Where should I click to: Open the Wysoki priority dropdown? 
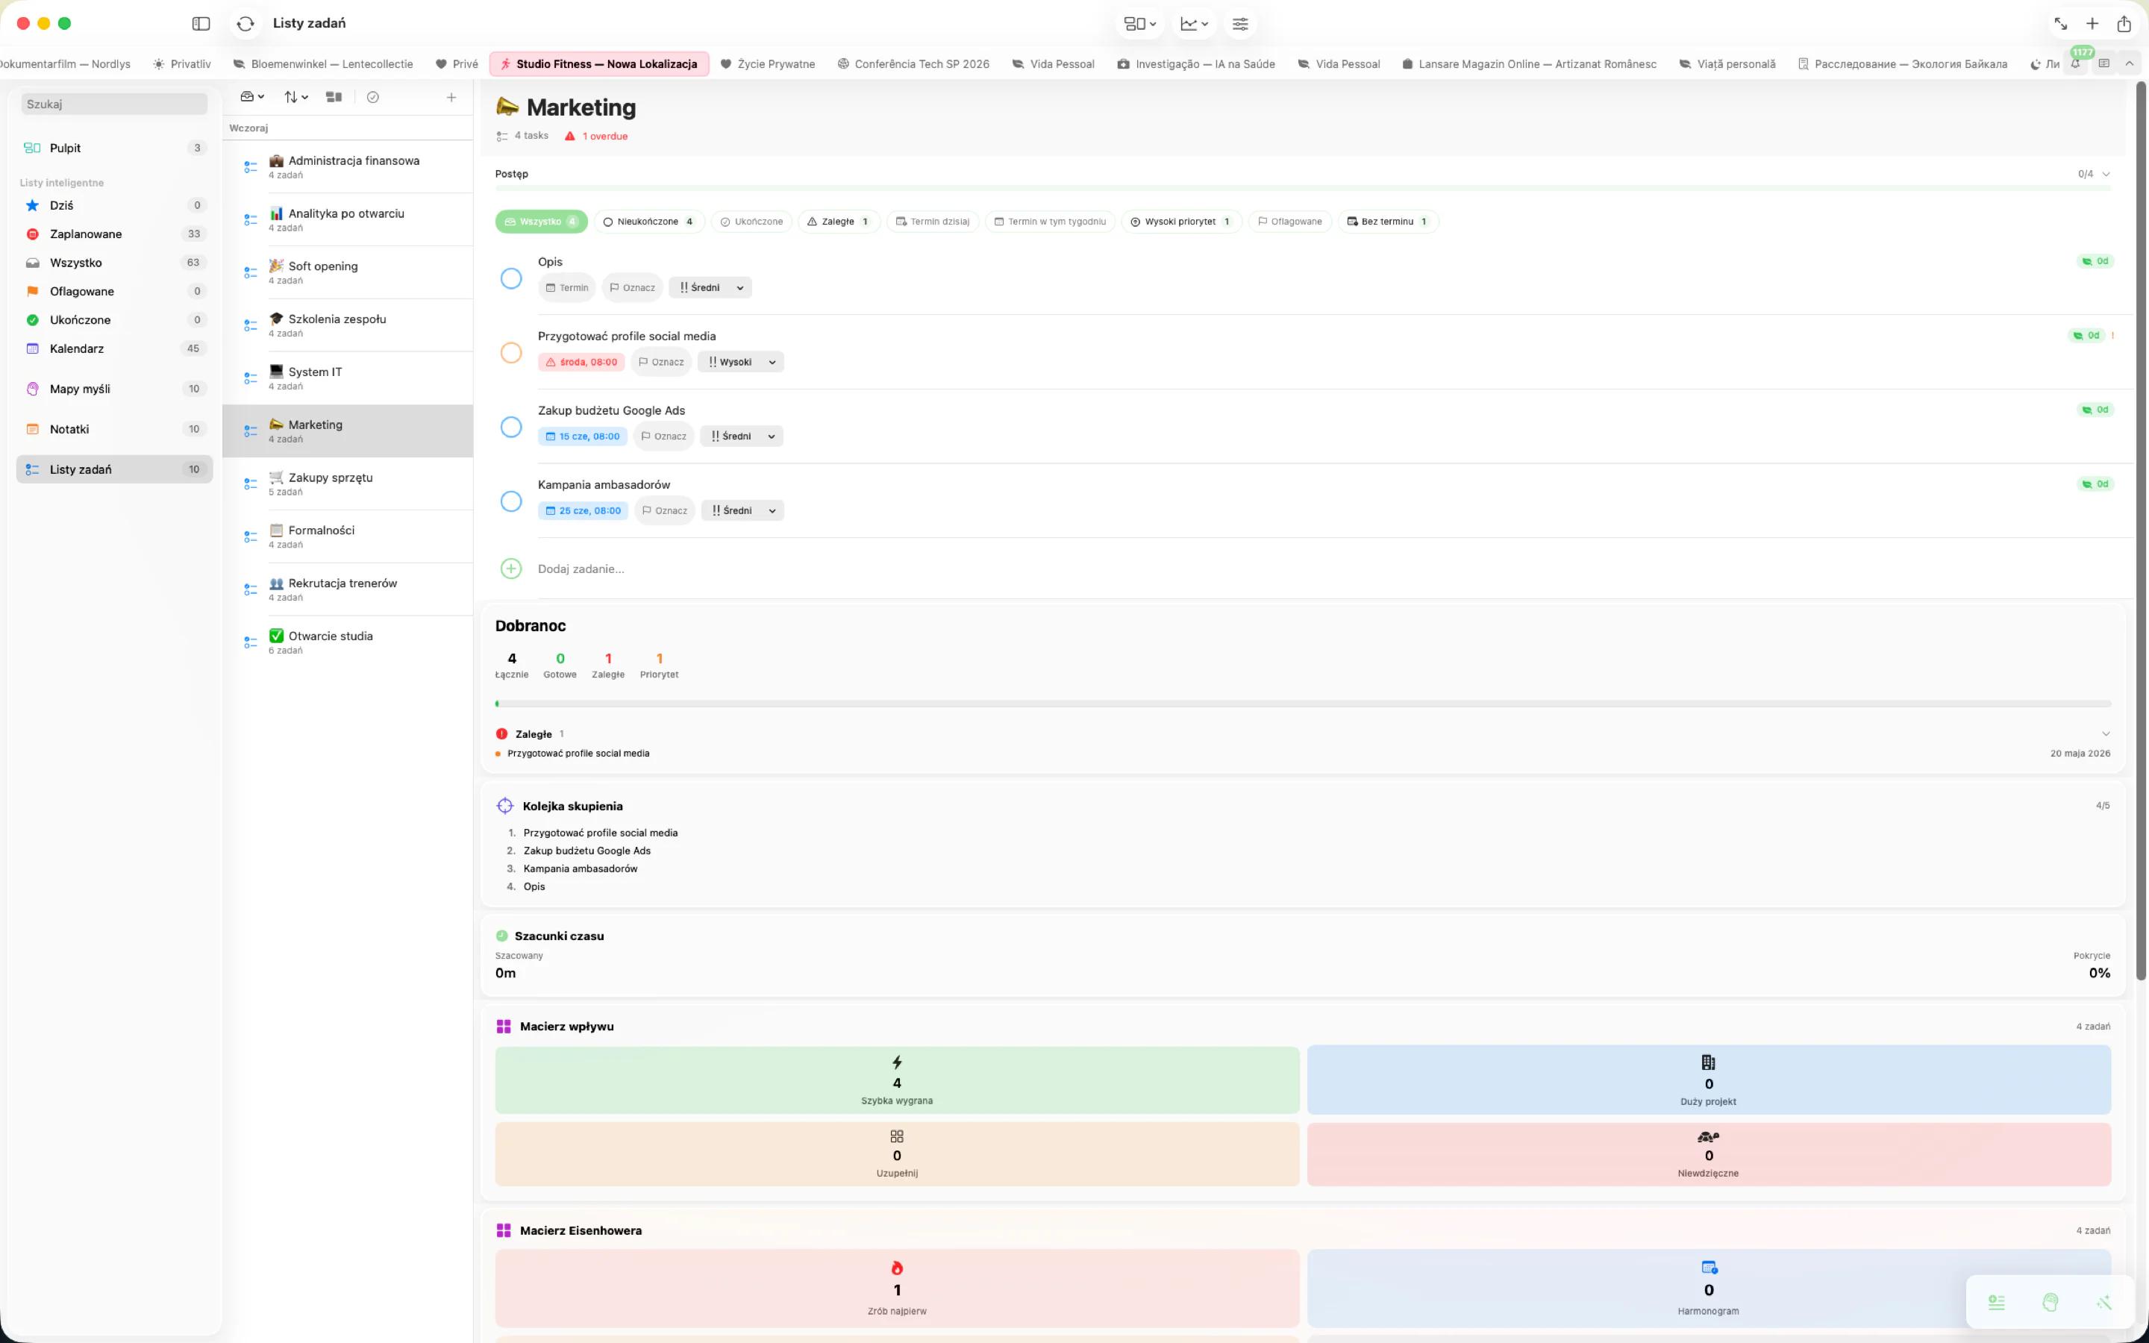(741, 363)
